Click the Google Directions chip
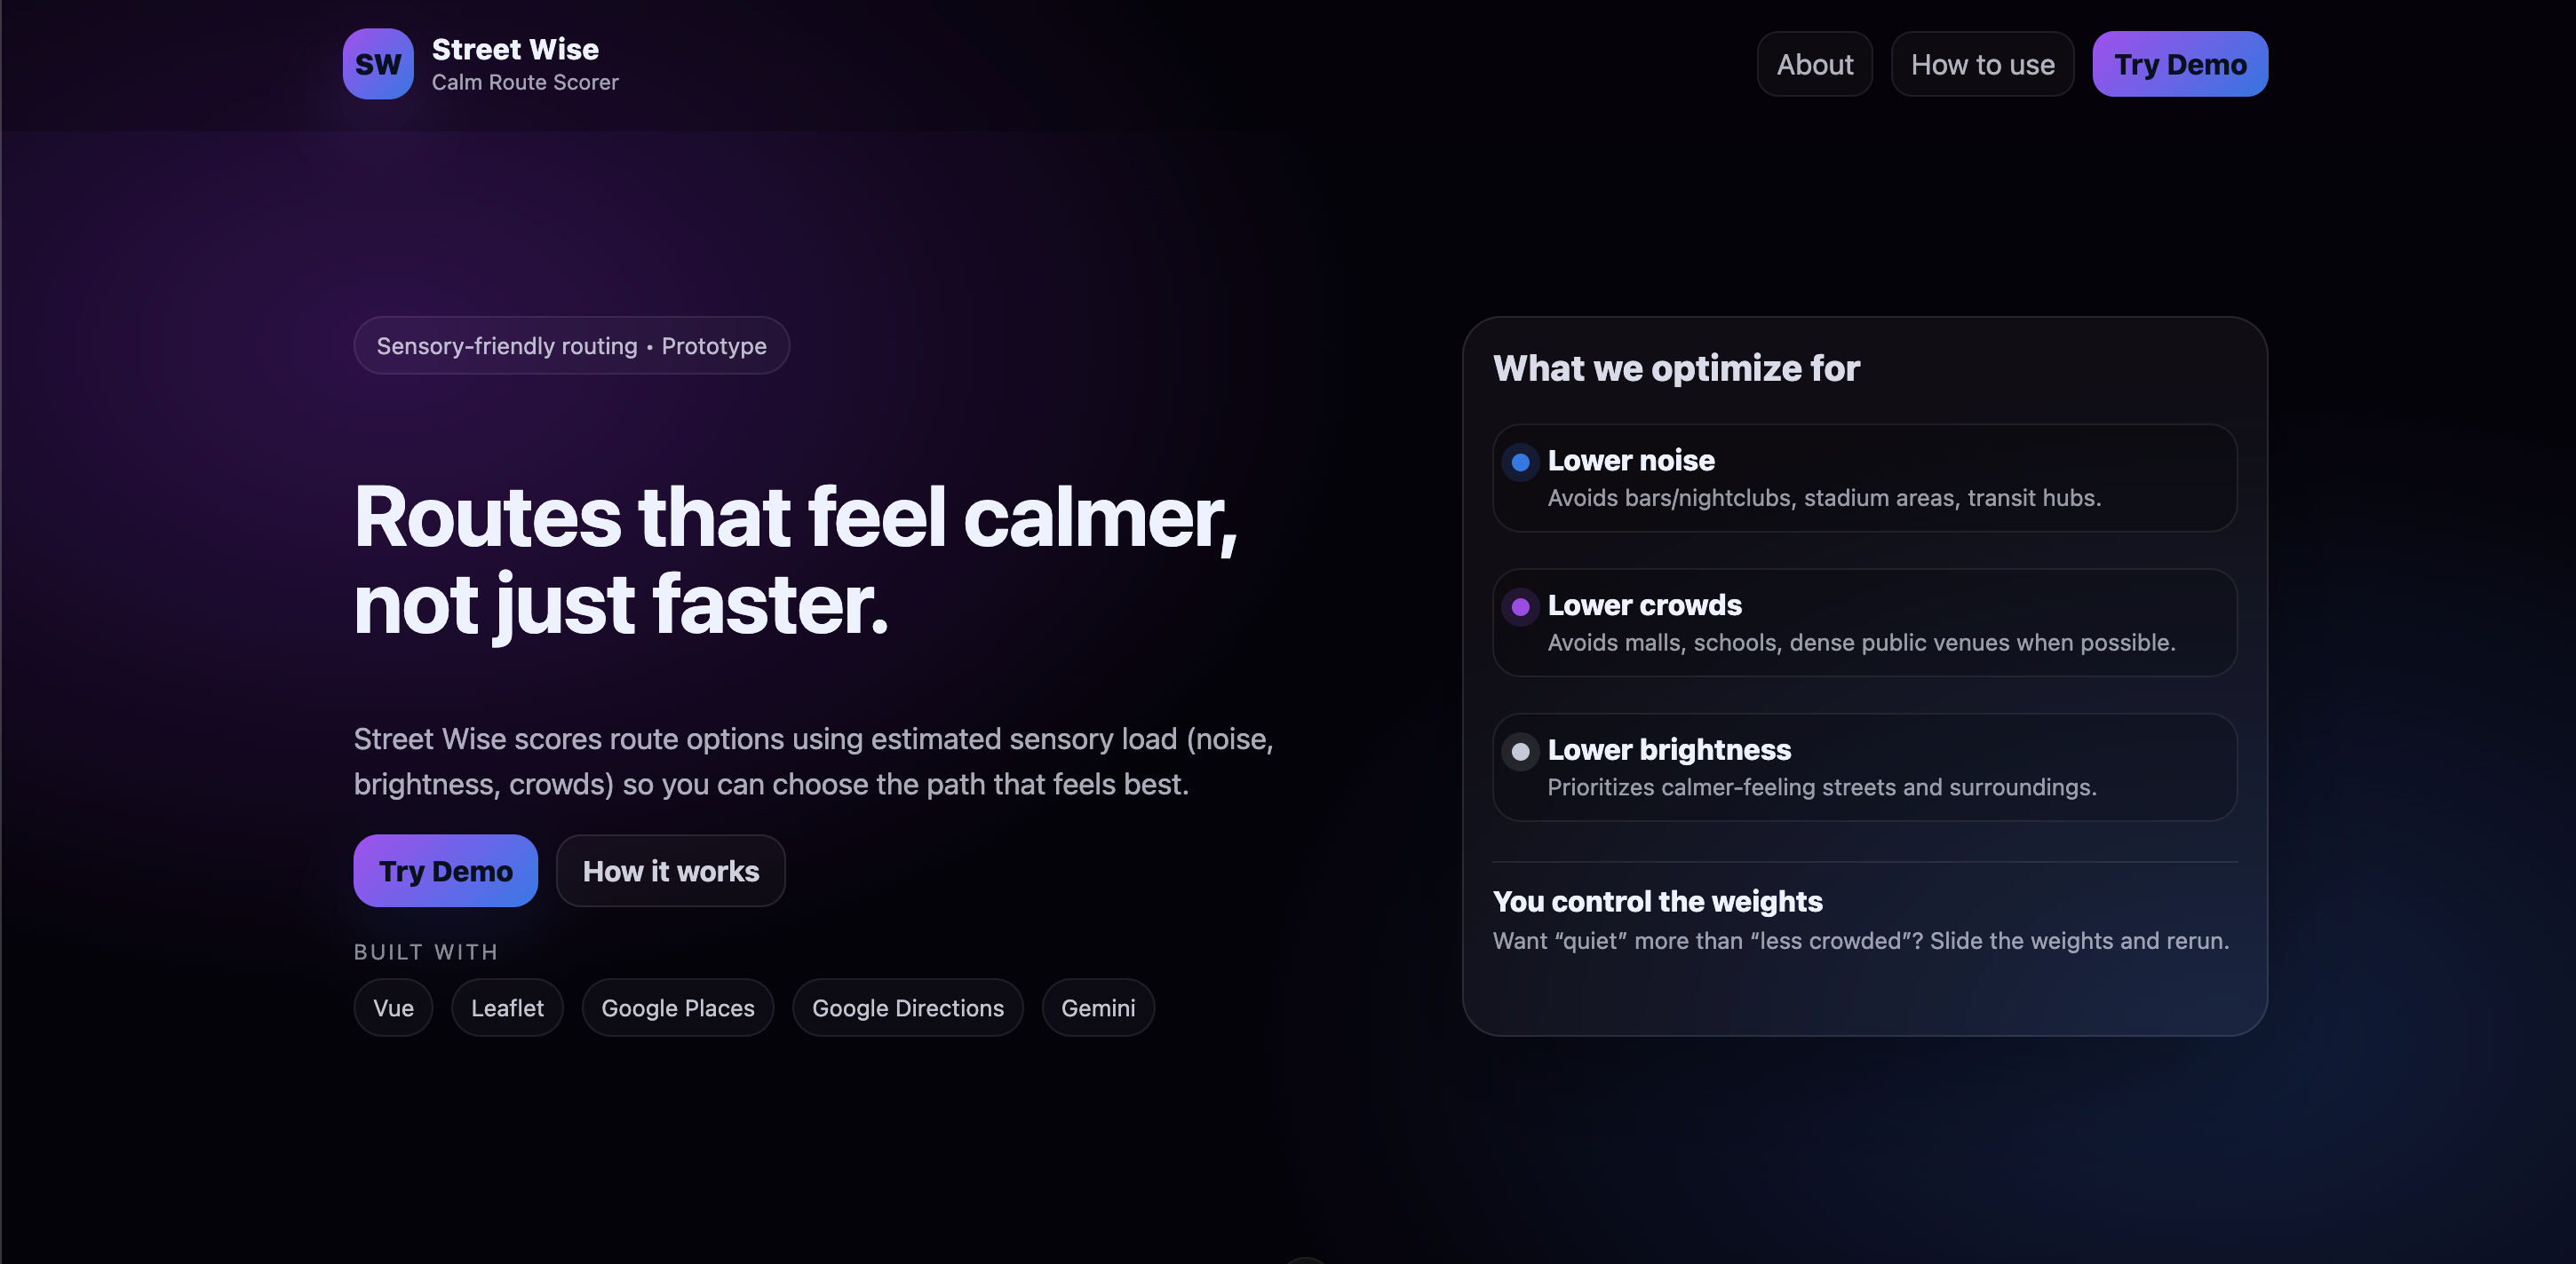 point(907,1007)
